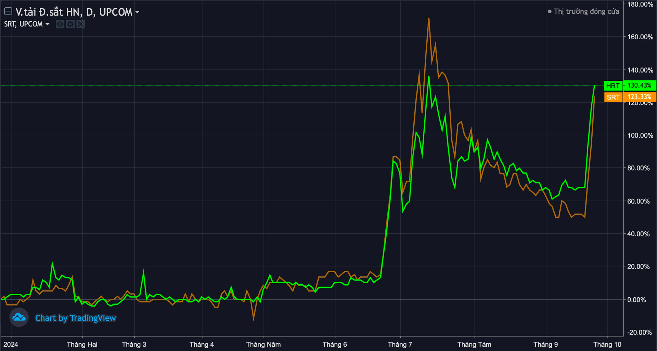Click the 2024 time axis label
This screenshot has height=351, width=657.
tap(11, 344)
